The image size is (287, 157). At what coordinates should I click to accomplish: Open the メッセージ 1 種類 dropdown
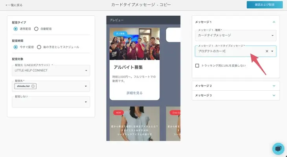click(x=272, y=35)
